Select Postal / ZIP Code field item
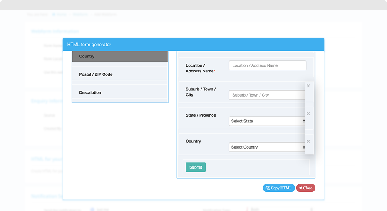This screenshot has width=387, height=211. [x=120, y=74]
